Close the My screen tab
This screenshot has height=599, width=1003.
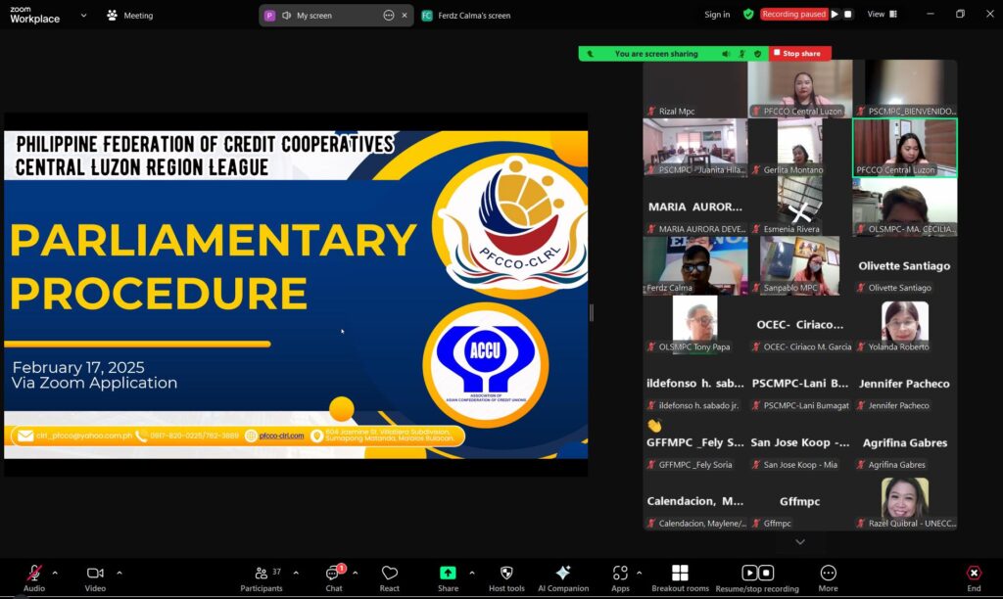point(405,16)
